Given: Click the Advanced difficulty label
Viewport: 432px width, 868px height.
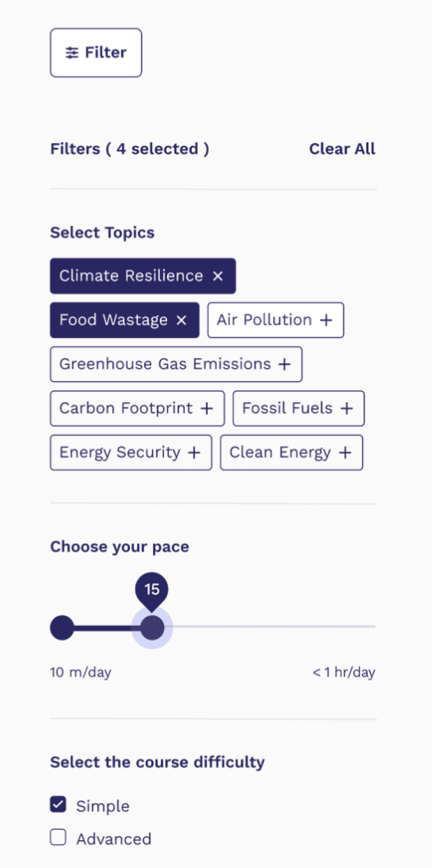Looking at the screenshot, I should [x=113, y=839].
